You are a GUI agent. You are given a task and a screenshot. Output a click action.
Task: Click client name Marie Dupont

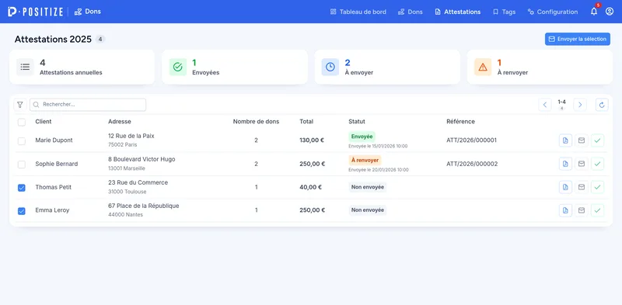[54, 140]
